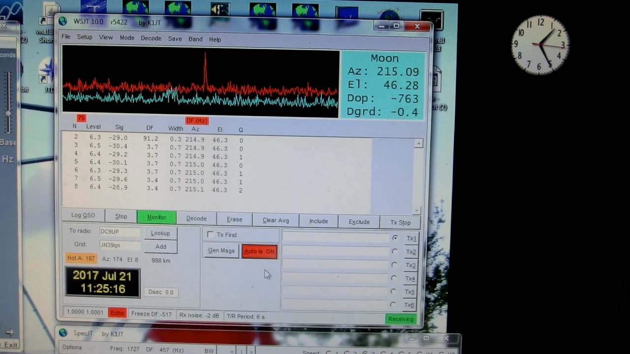The height and width of the screenshot is (354, 630).
Task: Click the Add button
Action: [x=161, y=247]
